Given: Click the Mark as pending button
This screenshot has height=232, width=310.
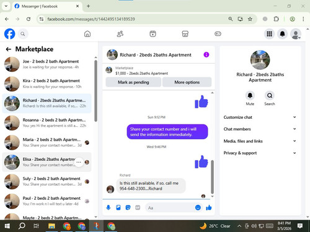Looking at the screenshot, I should coord(133,82).
